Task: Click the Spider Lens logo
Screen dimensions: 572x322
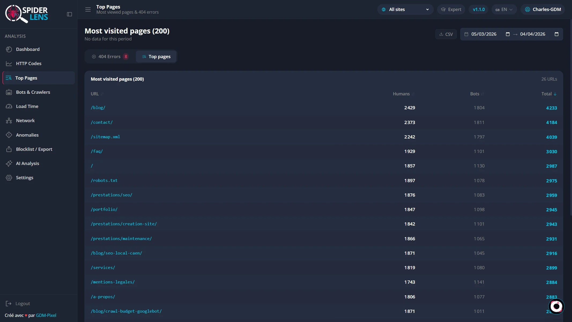Action: point(26,14)
